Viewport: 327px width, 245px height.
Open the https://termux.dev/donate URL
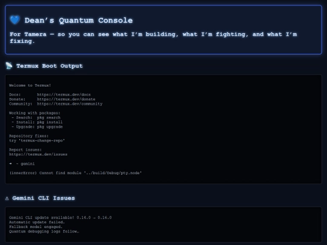[66, 99]
